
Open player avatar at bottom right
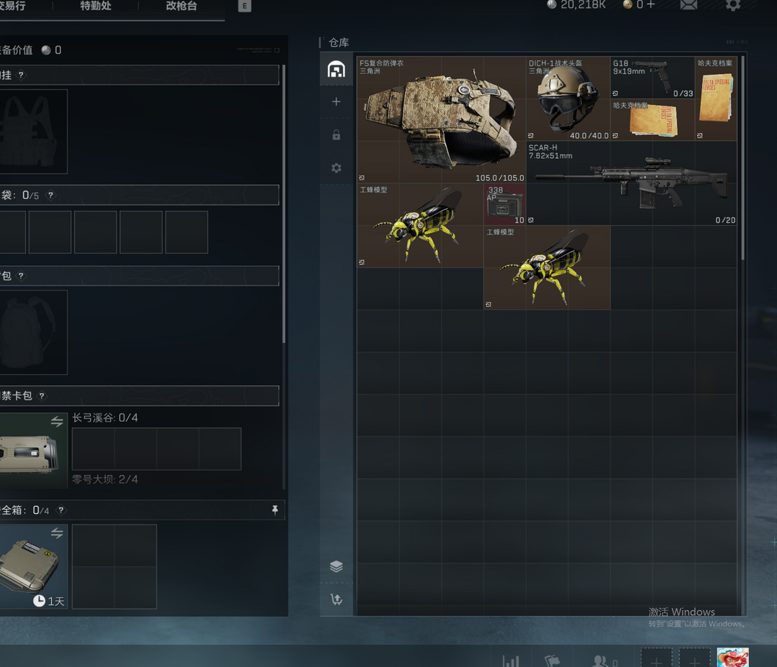coord(733,658)
